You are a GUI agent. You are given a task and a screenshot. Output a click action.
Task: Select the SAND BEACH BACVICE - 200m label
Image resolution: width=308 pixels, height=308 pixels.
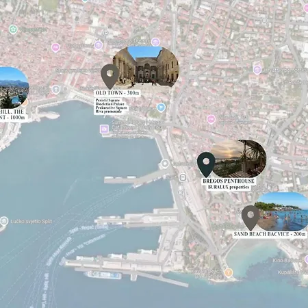click(x=270, y=234)
